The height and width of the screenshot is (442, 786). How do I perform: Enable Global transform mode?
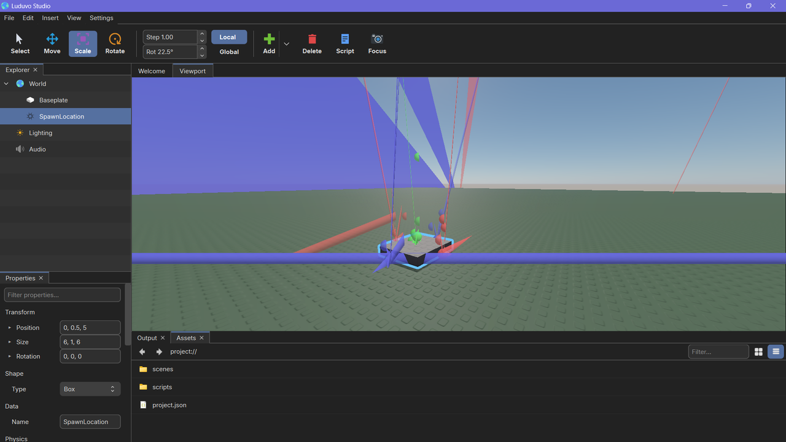tap(229, 52)
